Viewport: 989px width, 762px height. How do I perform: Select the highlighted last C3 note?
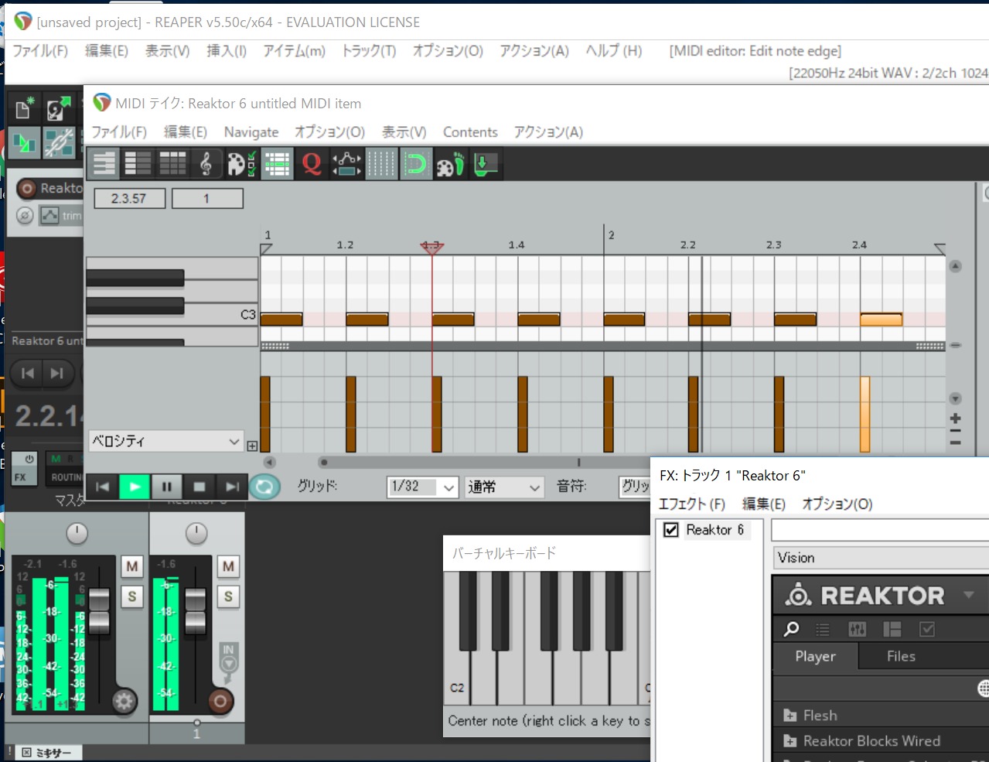point(881,319)
